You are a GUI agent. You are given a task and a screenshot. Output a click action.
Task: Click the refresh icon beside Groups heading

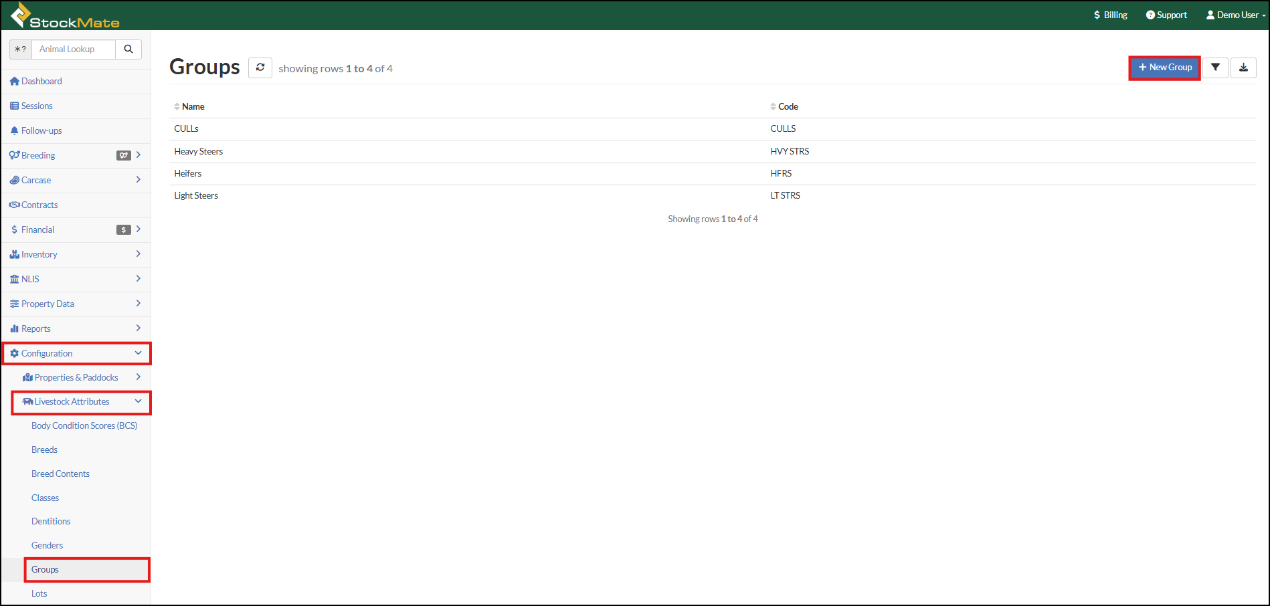coord(260,68)
